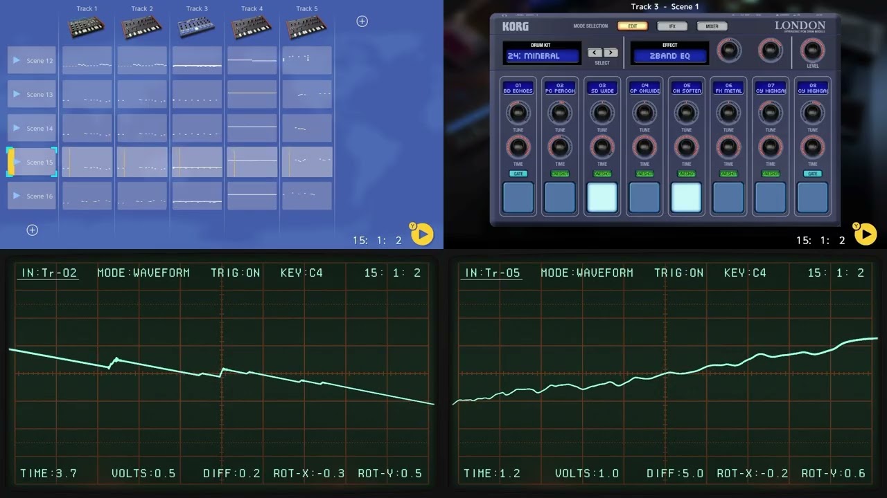The height and width of the screenshot is (498, 887).
Task: Adjust TUNE knob on part 01
Action: [518, 113]
